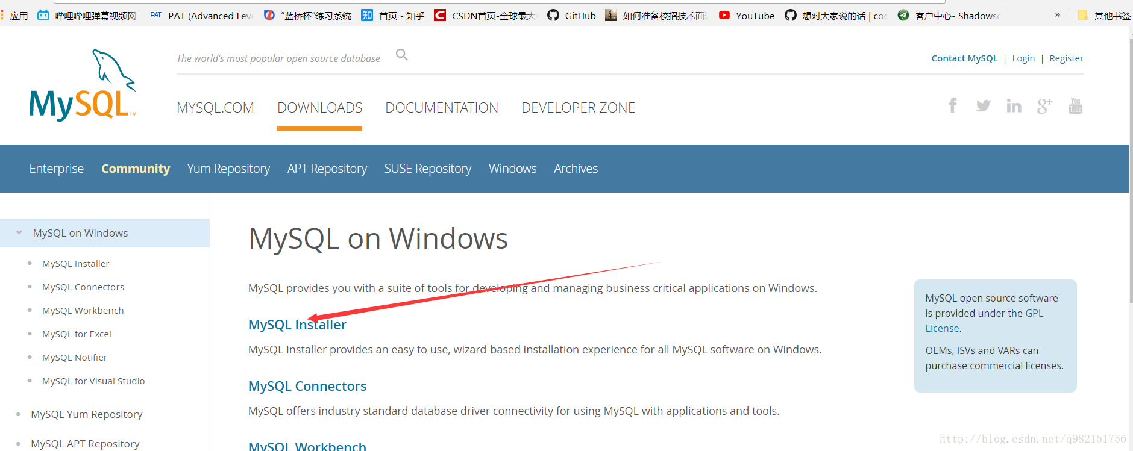Screen dimensions: 1133x451
Task: Open the Bilibili bookmark
Action: click(87, 16)
